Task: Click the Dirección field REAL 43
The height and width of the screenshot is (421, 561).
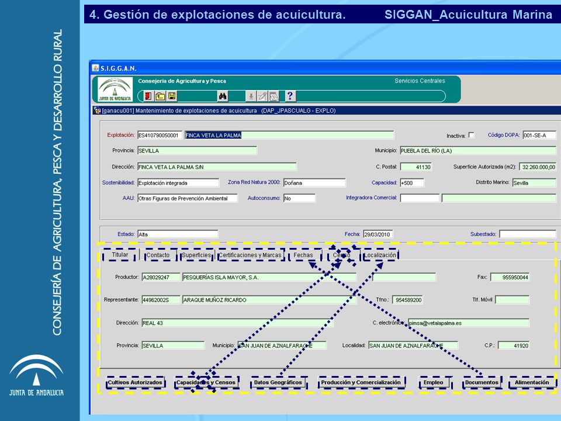Action: 238,323
